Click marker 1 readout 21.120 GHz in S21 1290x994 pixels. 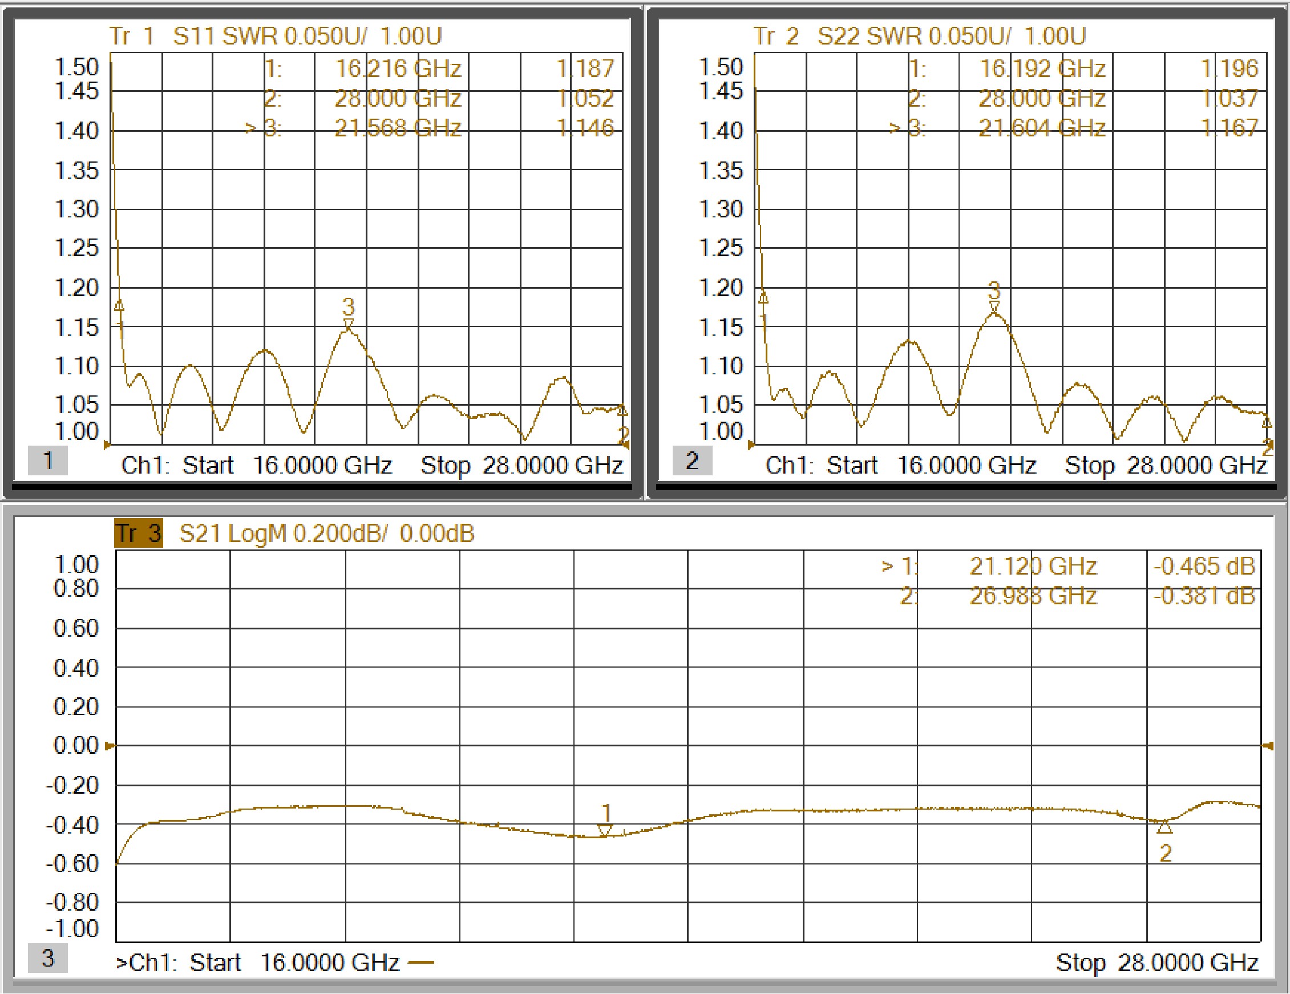pyautogui.click(x=1033, y=567)
